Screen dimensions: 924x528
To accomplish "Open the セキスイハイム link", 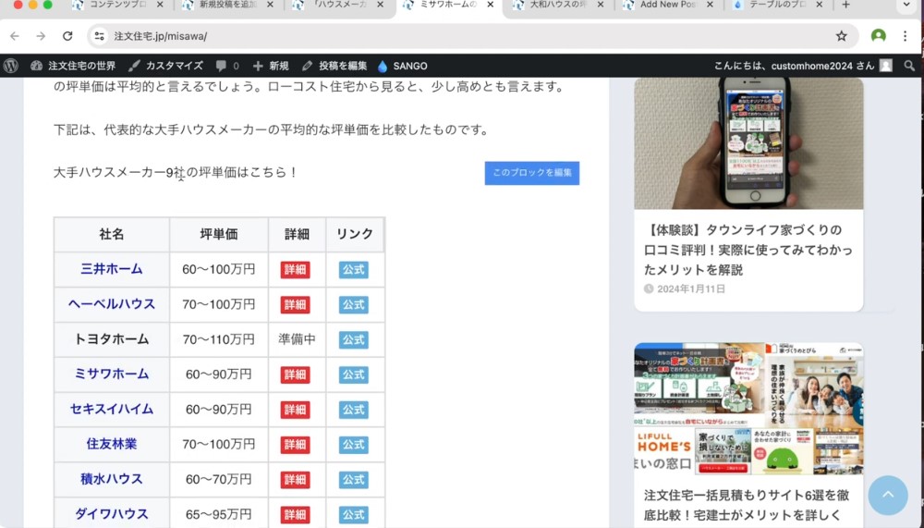I will (112, 409).
